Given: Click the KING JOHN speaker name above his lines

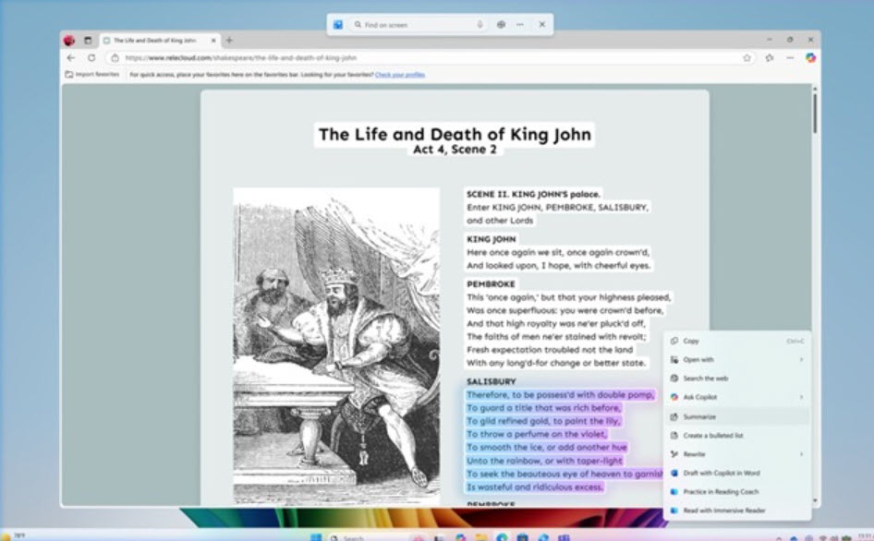Looking at the screenshot, I should pos(492,239).
